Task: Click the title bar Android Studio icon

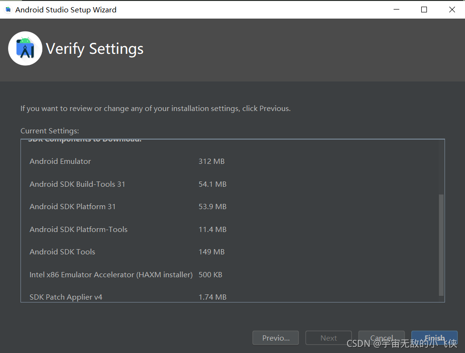Action: tap(8, 10)
